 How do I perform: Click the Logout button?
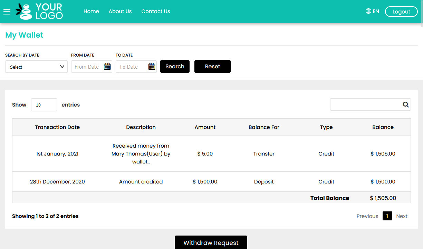[401, 12]
